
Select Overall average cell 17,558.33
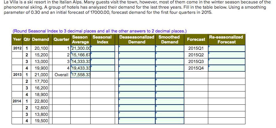click(x=80, y=75)
